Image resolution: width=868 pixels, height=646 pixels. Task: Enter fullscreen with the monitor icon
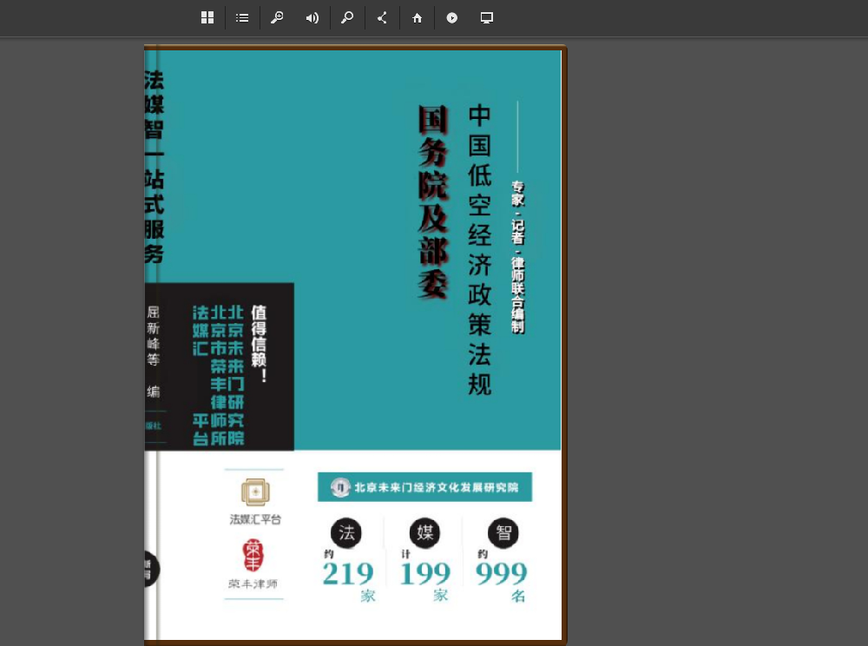(x=487, y=18)
